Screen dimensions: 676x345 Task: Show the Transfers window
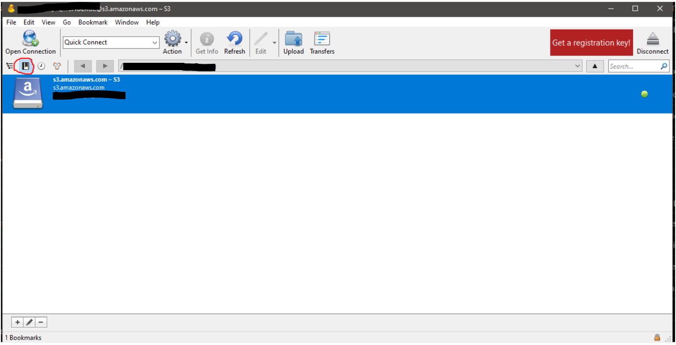click(x=322, y=39)
